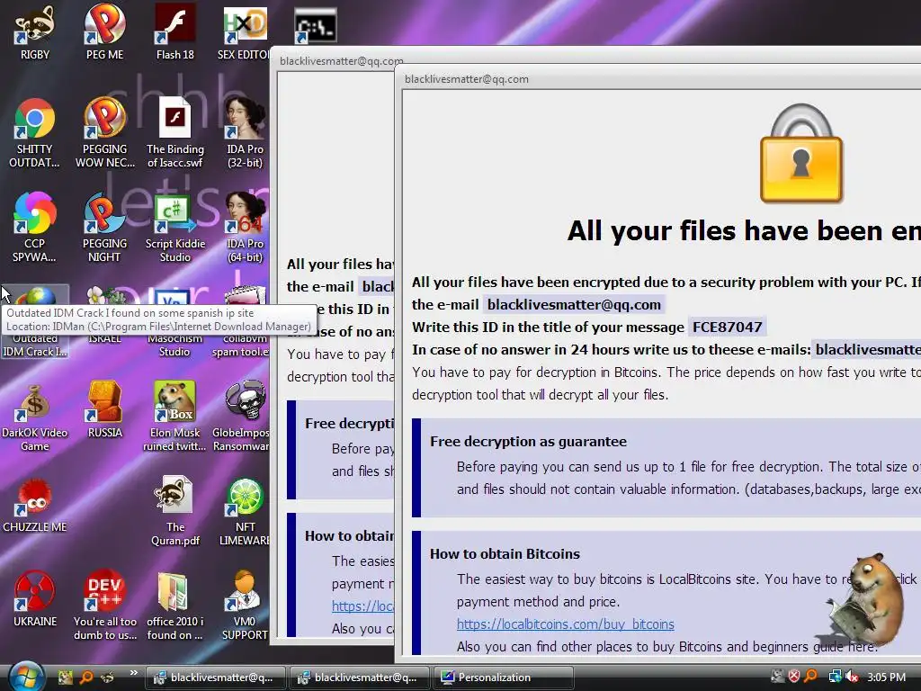Open the RIGBY raccoon desktop shortcut
Image resolution: width=921 pixels, height=691 pixels.
click(x=35, y=32)
